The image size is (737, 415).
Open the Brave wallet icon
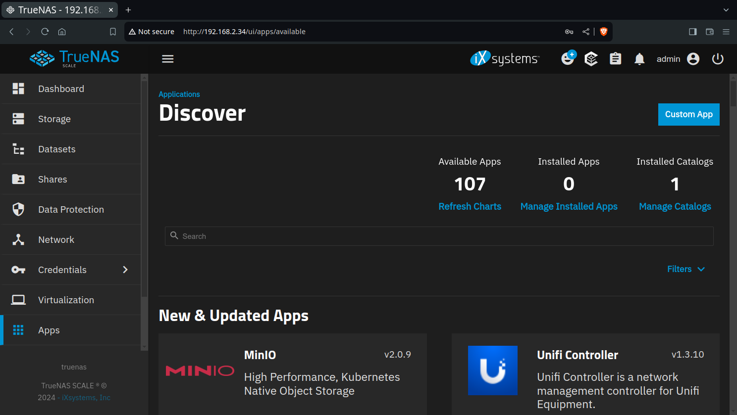tap(710, 32)
